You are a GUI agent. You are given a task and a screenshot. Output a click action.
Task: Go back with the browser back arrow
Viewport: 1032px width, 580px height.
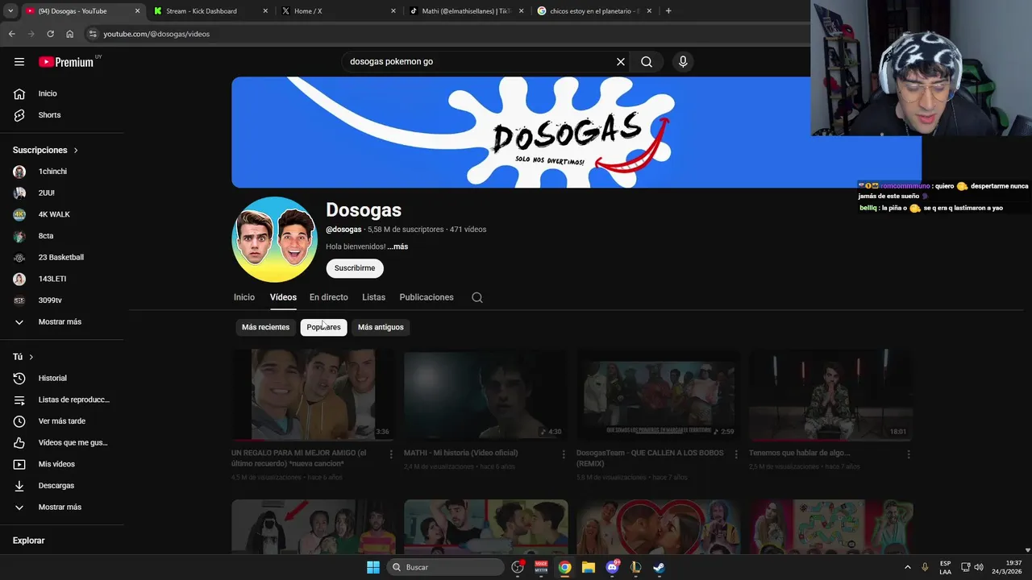point(11,34)
